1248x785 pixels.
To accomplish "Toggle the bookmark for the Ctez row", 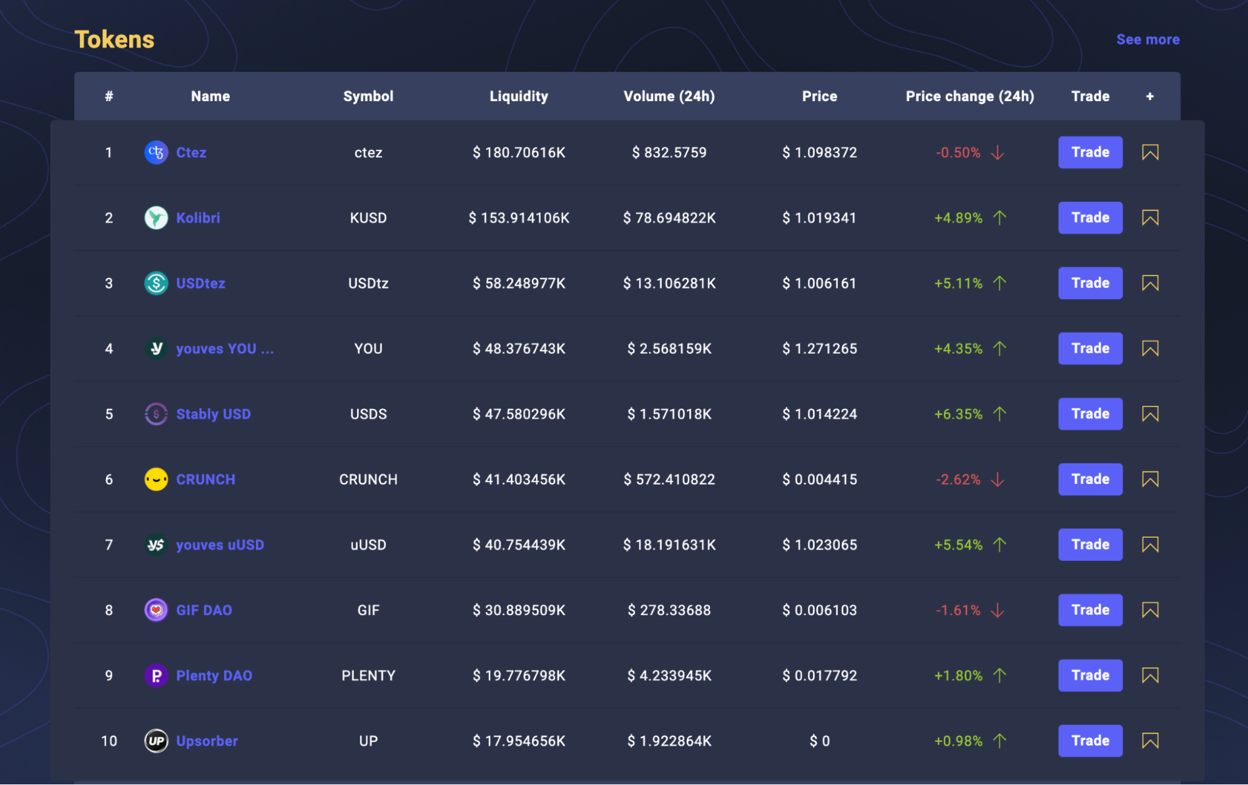I will pos(1150,152).
